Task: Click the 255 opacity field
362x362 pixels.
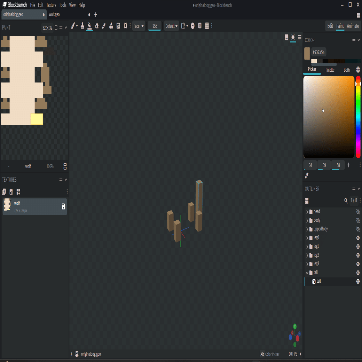Action: [155, 26]
